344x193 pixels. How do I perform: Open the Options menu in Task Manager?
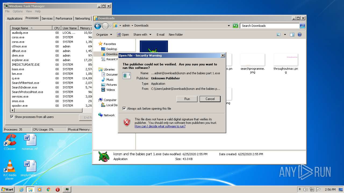click(18, 11)
